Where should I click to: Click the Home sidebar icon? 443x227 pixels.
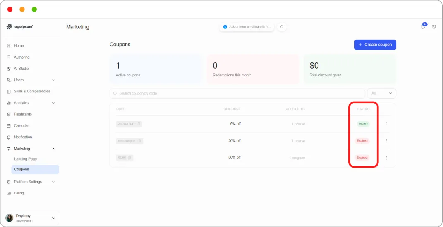point(8,46)
